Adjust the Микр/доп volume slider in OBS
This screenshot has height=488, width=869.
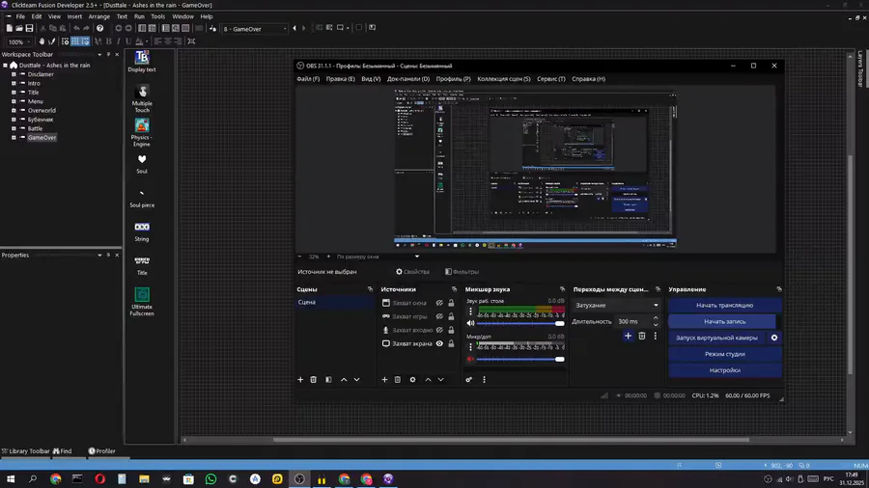click(520, 359)
